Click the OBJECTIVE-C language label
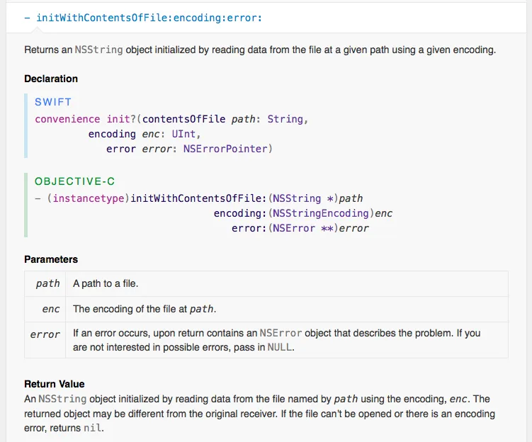Screen dimensions: 532x442 (x=74, y=181)
